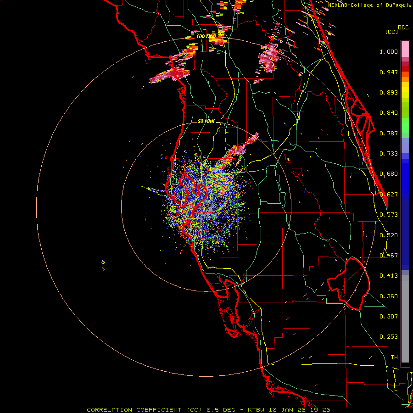Select the 0.947 scale value
413x413 pixels.
click(x=389, y=72)
